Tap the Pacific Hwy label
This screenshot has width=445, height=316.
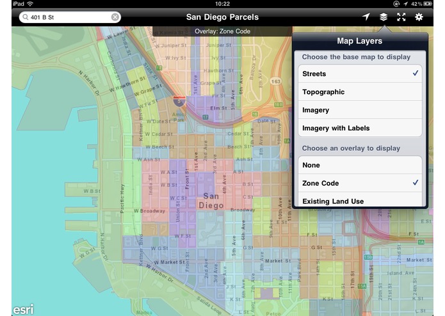pyautogui.click(x=122, y=198)
